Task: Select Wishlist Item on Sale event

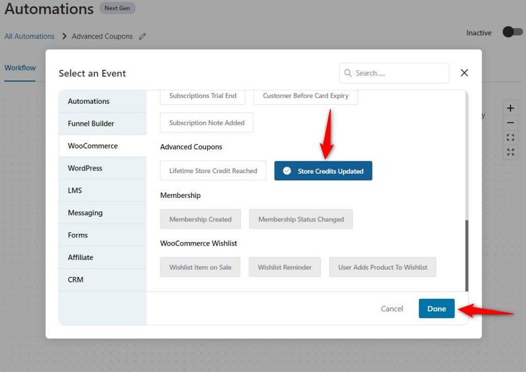Action: coord(200,267)
